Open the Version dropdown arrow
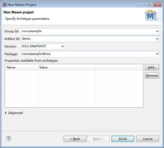The width and height of the screenshot is (164, 148). tap(63, 46)
